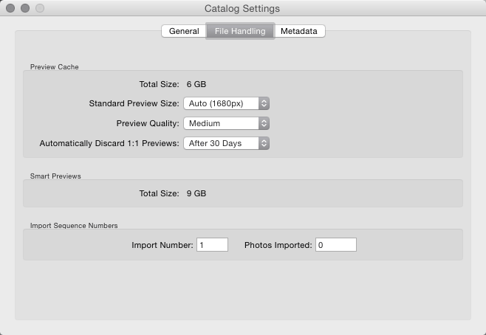Click the Catalog Settings title bar text
The width and height of the screenshot is (486, 335).
click(x=242, y=8)
